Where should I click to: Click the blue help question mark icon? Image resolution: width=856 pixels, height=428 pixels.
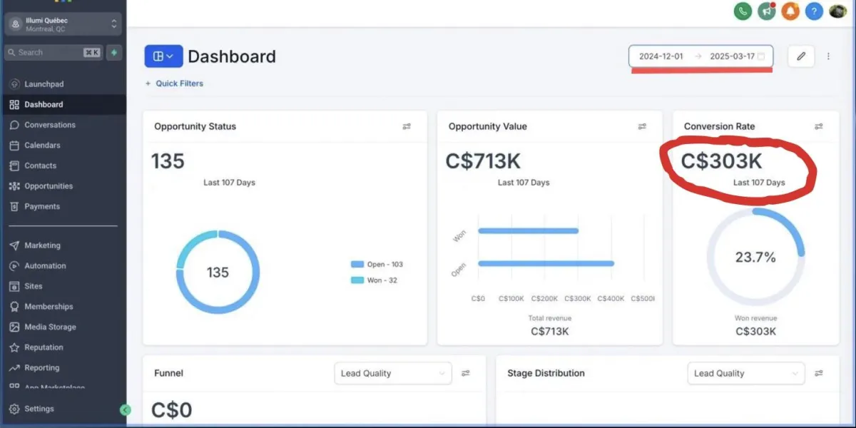tap(814, 11)
